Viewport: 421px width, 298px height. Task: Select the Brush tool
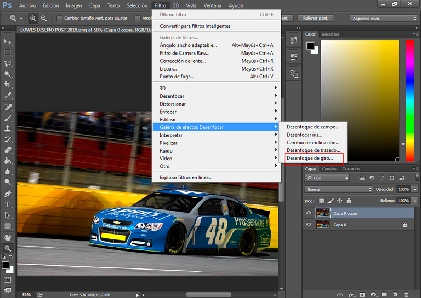(x=8, y=118)
